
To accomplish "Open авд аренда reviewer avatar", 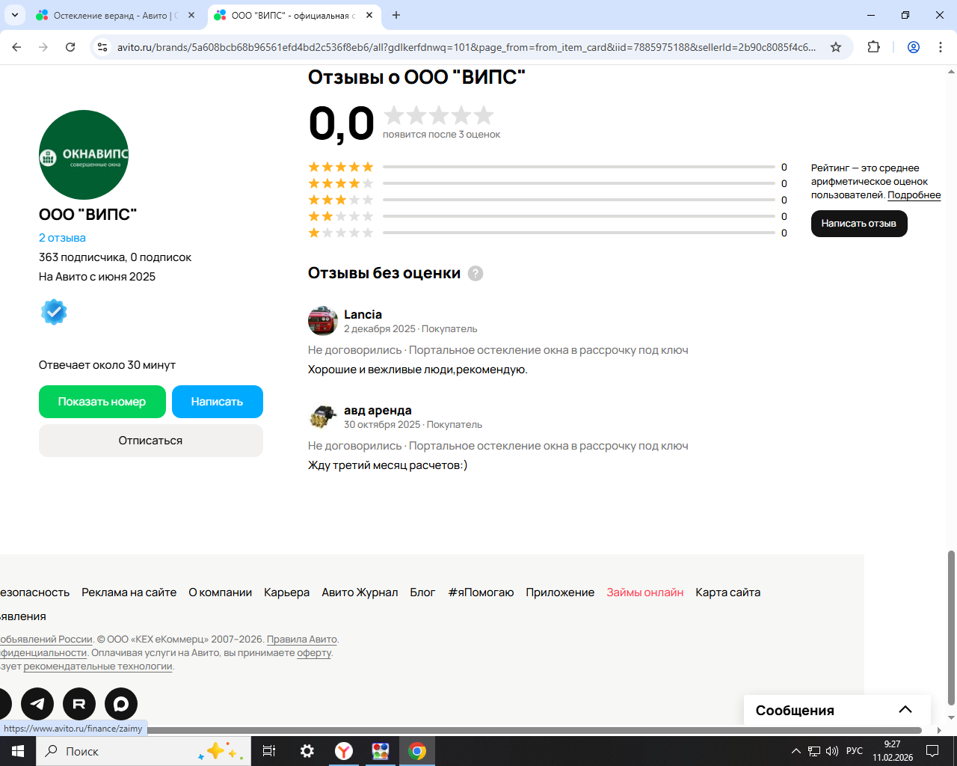I will coord(323,417).
